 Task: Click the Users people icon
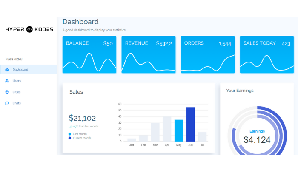pyautogui.click(x=7, y=81)
